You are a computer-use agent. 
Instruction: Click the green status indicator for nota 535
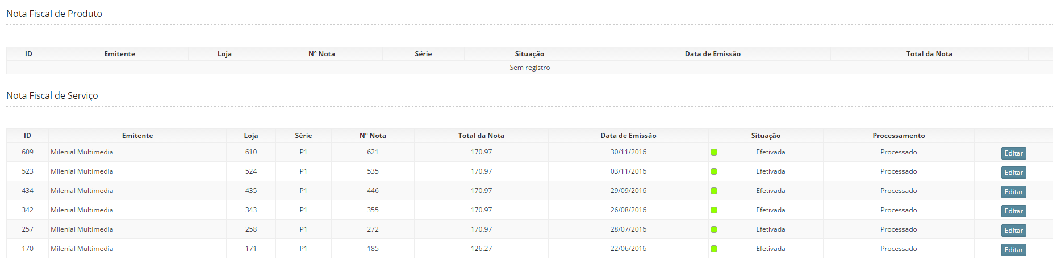(714, 171)
